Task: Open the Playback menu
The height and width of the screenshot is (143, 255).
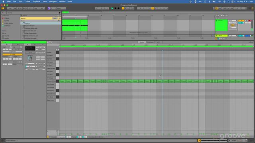Action: click(x=36, y=2)
